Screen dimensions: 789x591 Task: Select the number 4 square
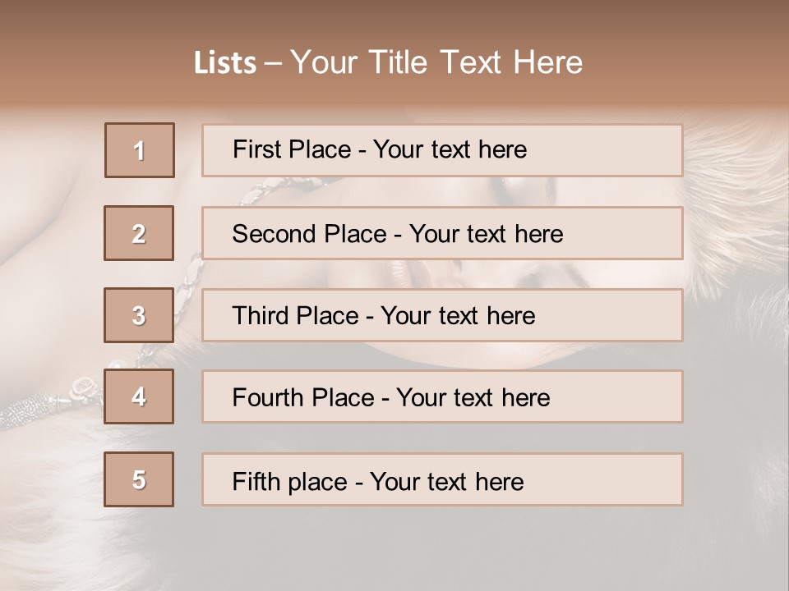pyautogui.click(x=139, y=397)
